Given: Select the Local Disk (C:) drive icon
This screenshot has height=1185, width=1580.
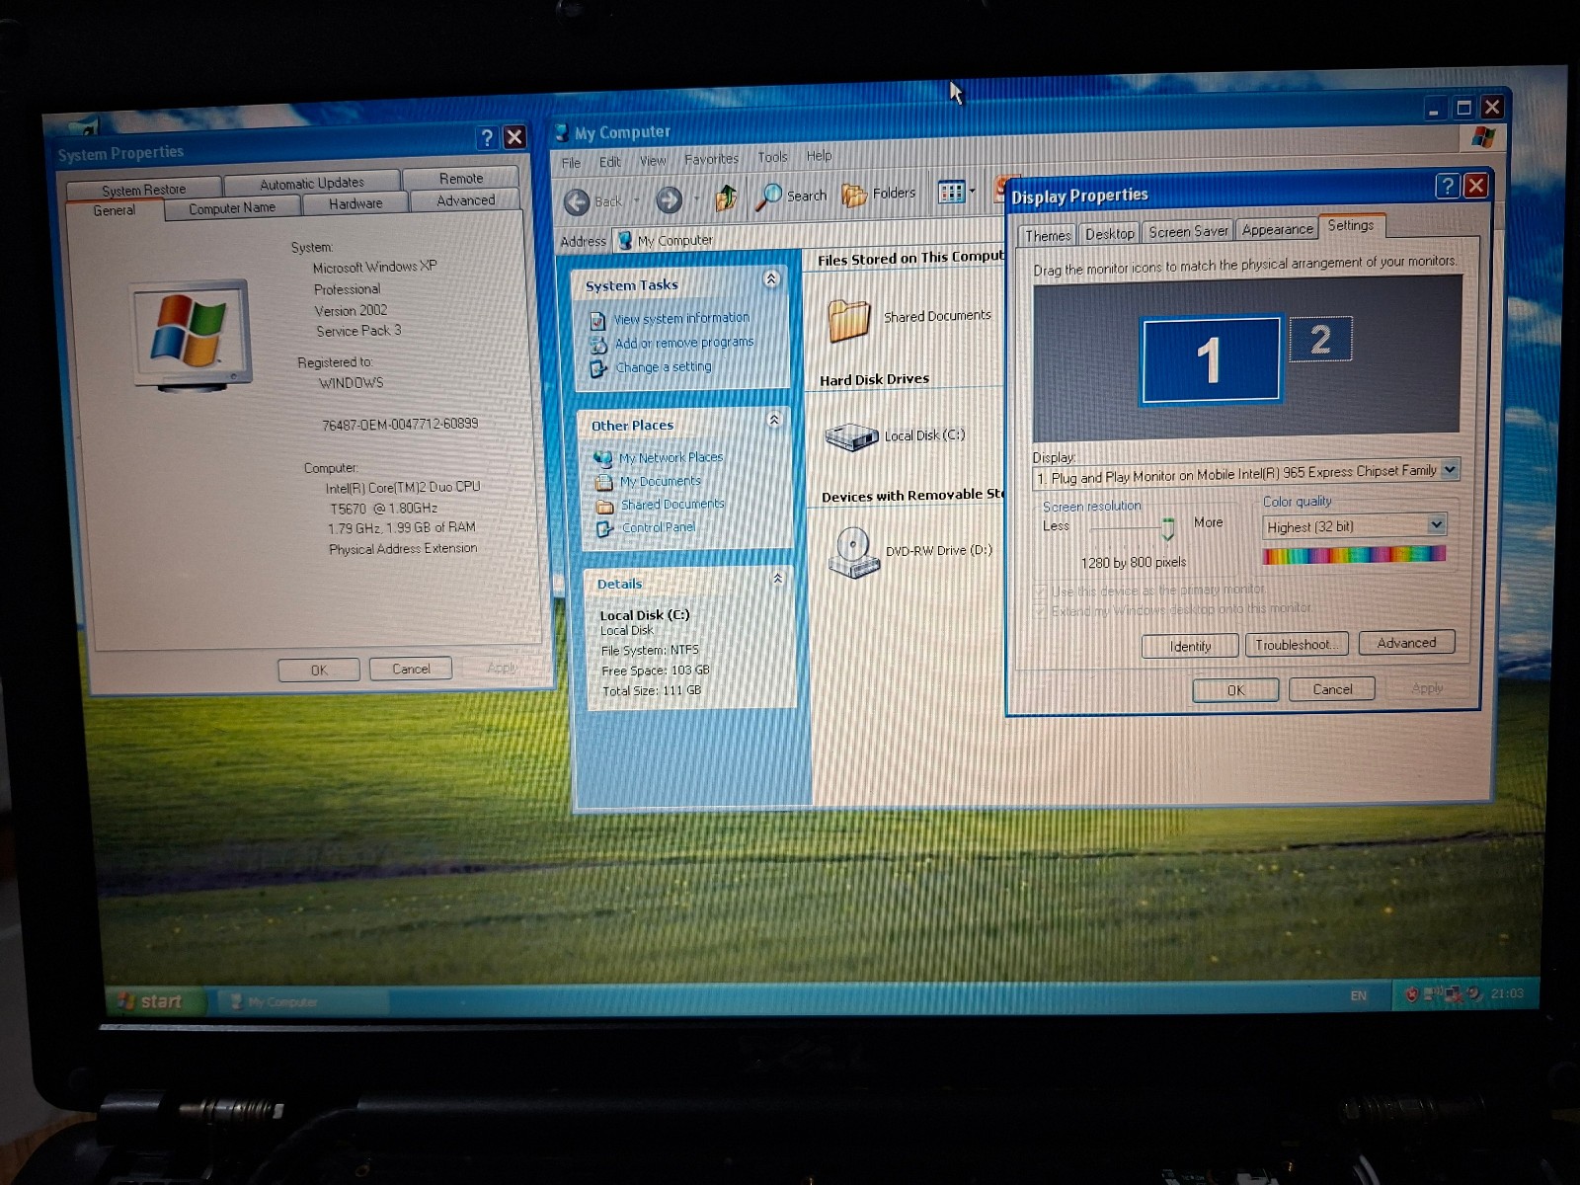Looking at the screenshot, I should pos(851,435).
